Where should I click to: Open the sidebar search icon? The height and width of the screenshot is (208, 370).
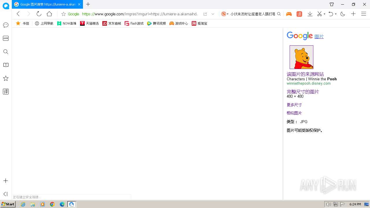point(6,52)
